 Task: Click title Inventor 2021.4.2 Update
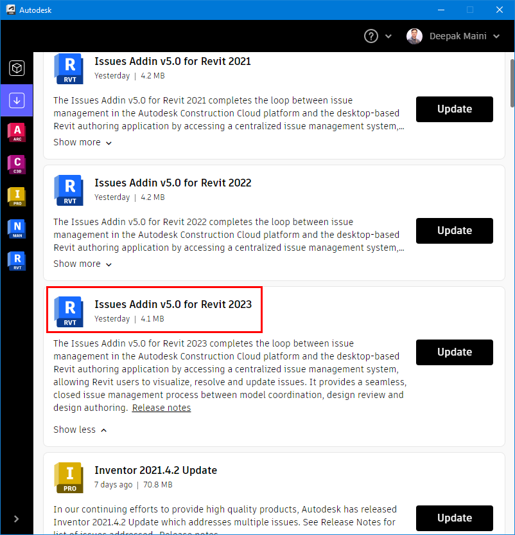click(x=156, y=470)
